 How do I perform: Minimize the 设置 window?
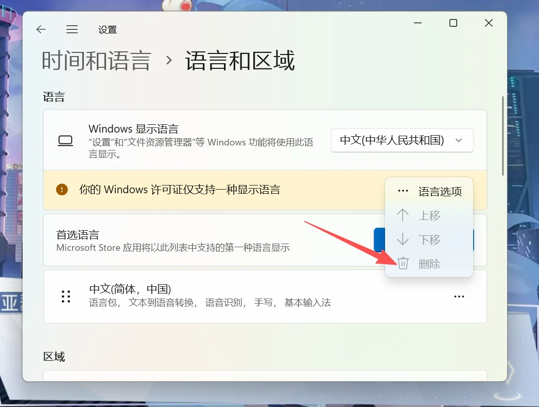[418, 23]
